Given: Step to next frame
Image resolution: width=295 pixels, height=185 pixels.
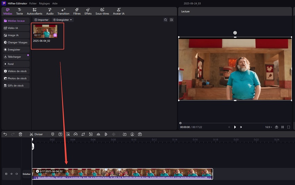Looking at the screenshot, I should coord(241,127).
